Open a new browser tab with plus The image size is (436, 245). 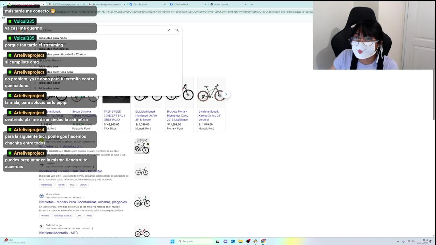(x=252, y=4)
